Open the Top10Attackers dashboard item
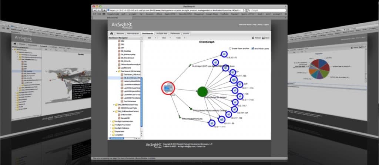 click(129, 101)
